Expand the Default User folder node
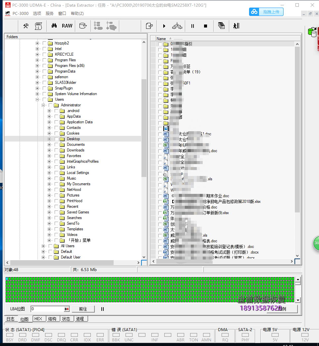The height and width of the screenshot is (346, 319). 43,257
